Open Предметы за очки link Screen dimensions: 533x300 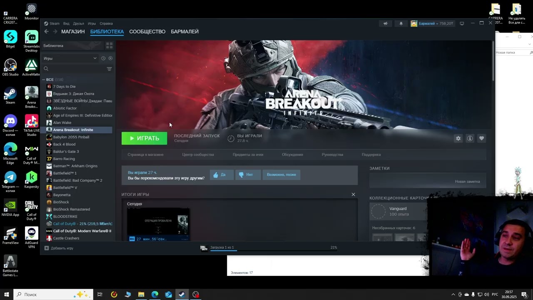(x=248, y=155)
